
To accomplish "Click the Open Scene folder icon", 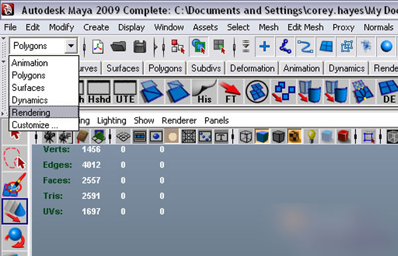I will click(x=118, y=47).
